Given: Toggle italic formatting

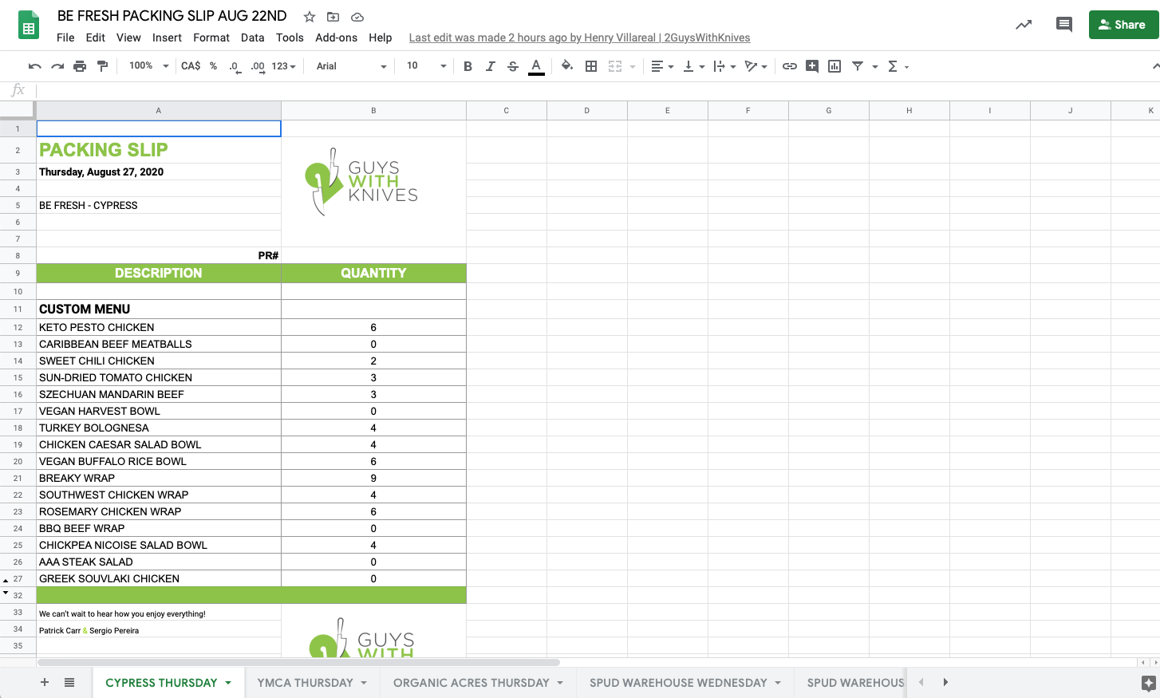Looking at the screenshot, I should click(x=490, y=66).
